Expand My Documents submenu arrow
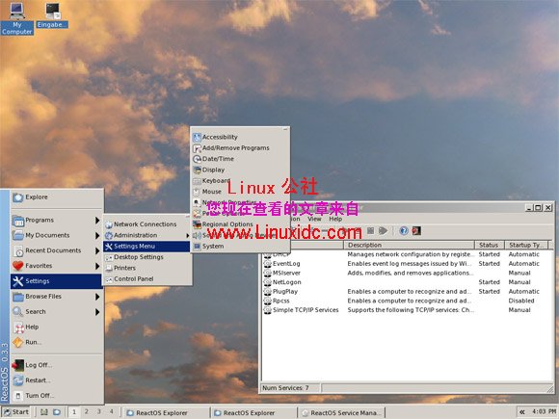 point(97,236)
